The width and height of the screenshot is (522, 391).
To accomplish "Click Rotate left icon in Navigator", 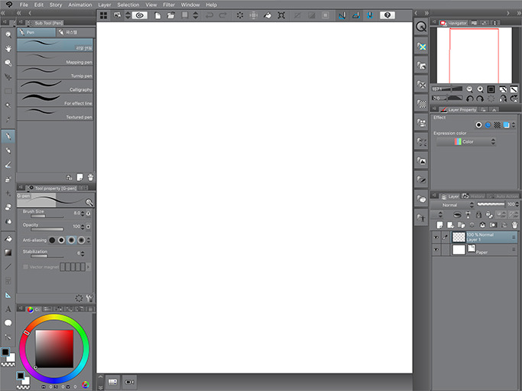I will pos(469,99).
